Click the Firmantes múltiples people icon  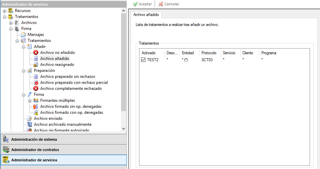pyautogui.click(x=36, y=100)
